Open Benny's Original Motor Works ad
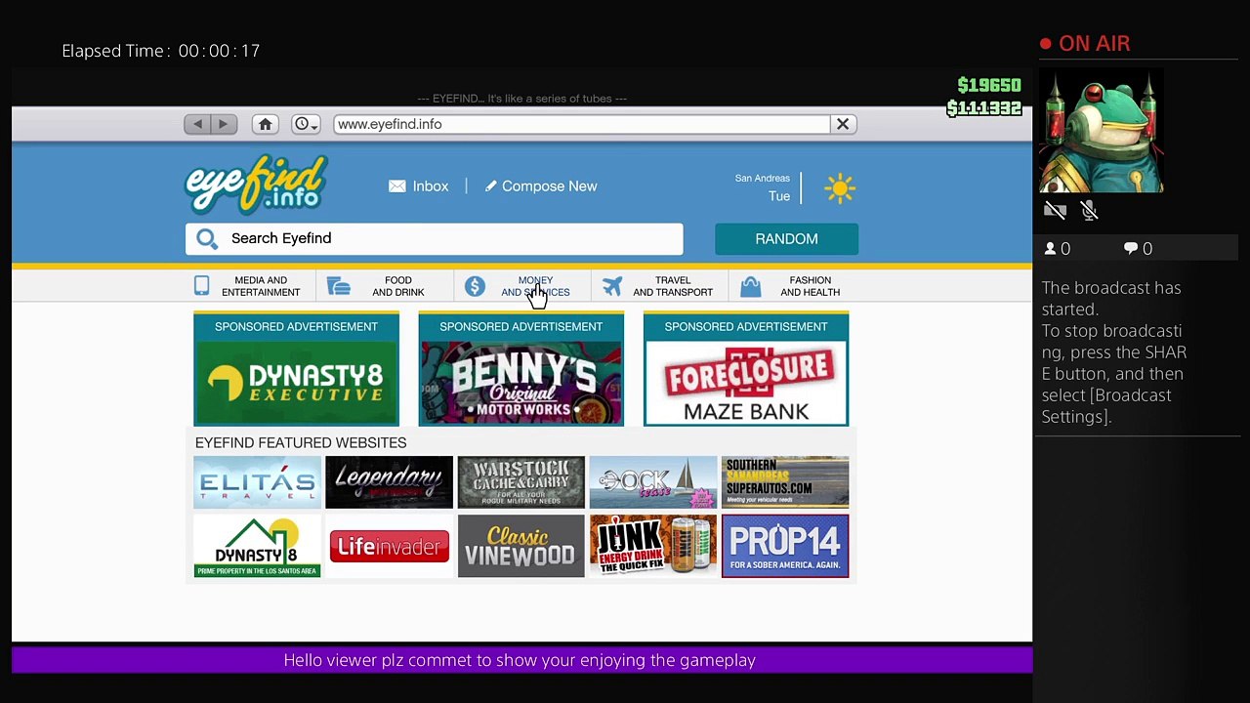Screen dimensions: 1250x703 coord(521,369)
